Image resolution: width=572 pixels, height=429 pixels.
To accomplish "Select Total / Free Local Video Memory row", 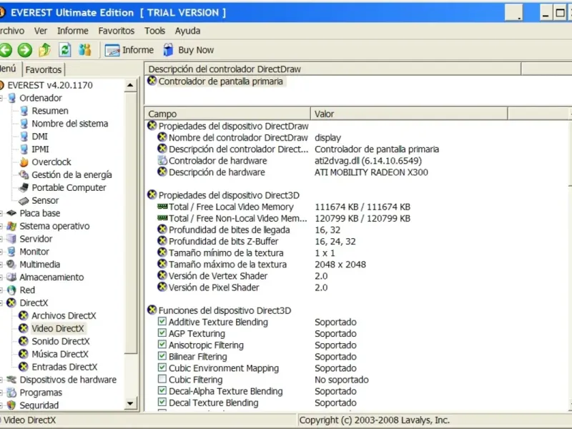I will tap(284, 207).
